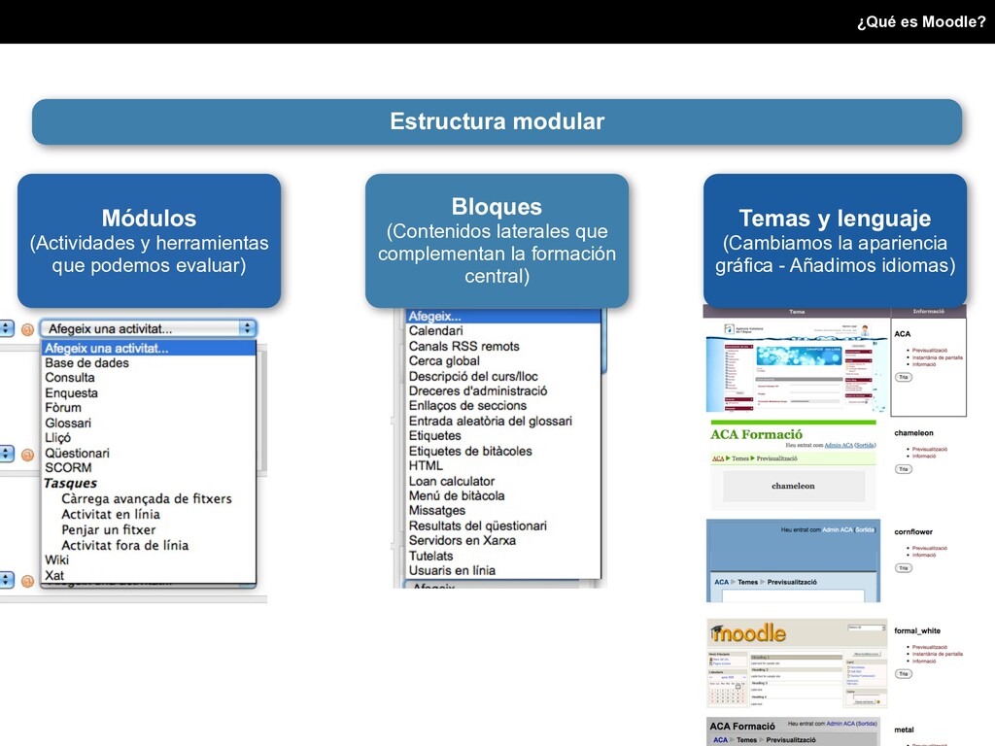
Task: Choose 'Loan calculator' block
Action: click(x=452, y=481)
